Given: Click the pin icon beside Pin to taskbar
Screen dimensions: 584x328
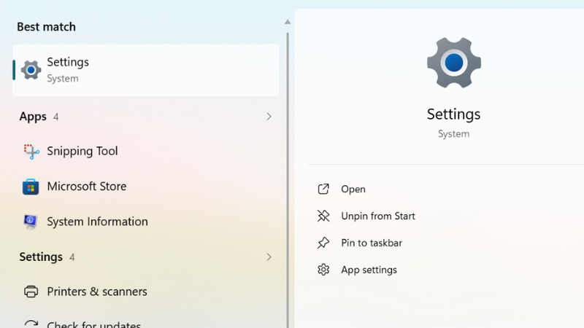Looking at the screenshot, I should click(x=323, y=243).
